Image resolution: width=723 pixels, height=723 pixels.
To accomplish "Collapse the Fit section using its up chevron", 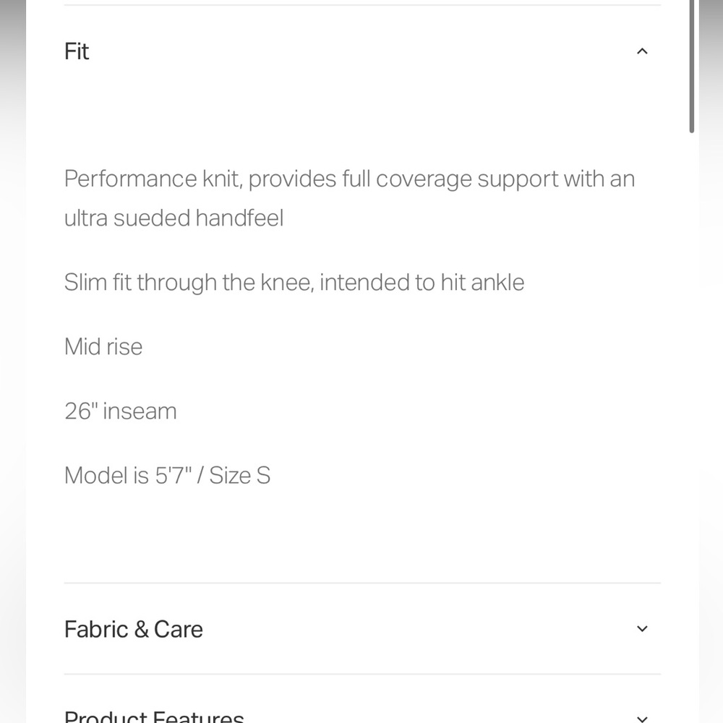I will click(x=642, y=51).
